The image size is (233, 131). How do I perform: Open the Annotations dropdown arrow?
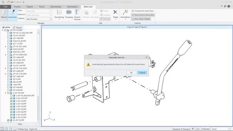click(x=125, y=19)
